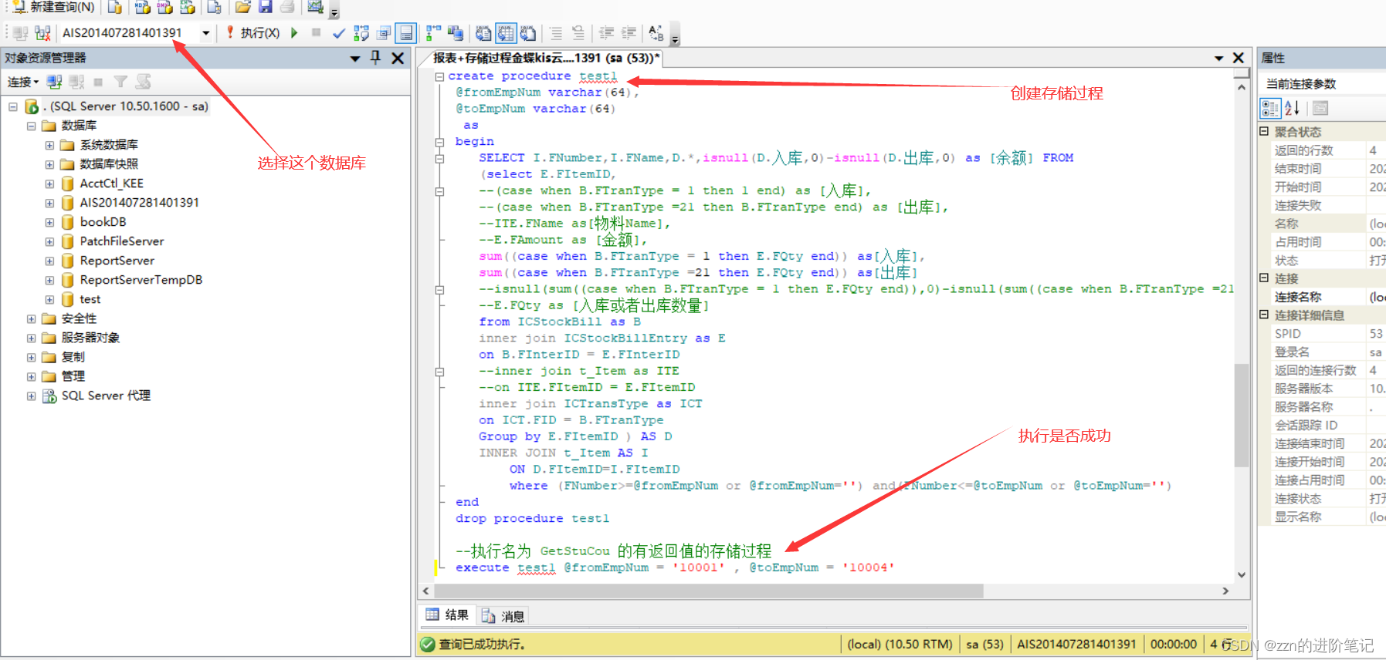1386x660 pixels.
Task: Click the editor horizontal scrollbar thumb
Action: 708,591
